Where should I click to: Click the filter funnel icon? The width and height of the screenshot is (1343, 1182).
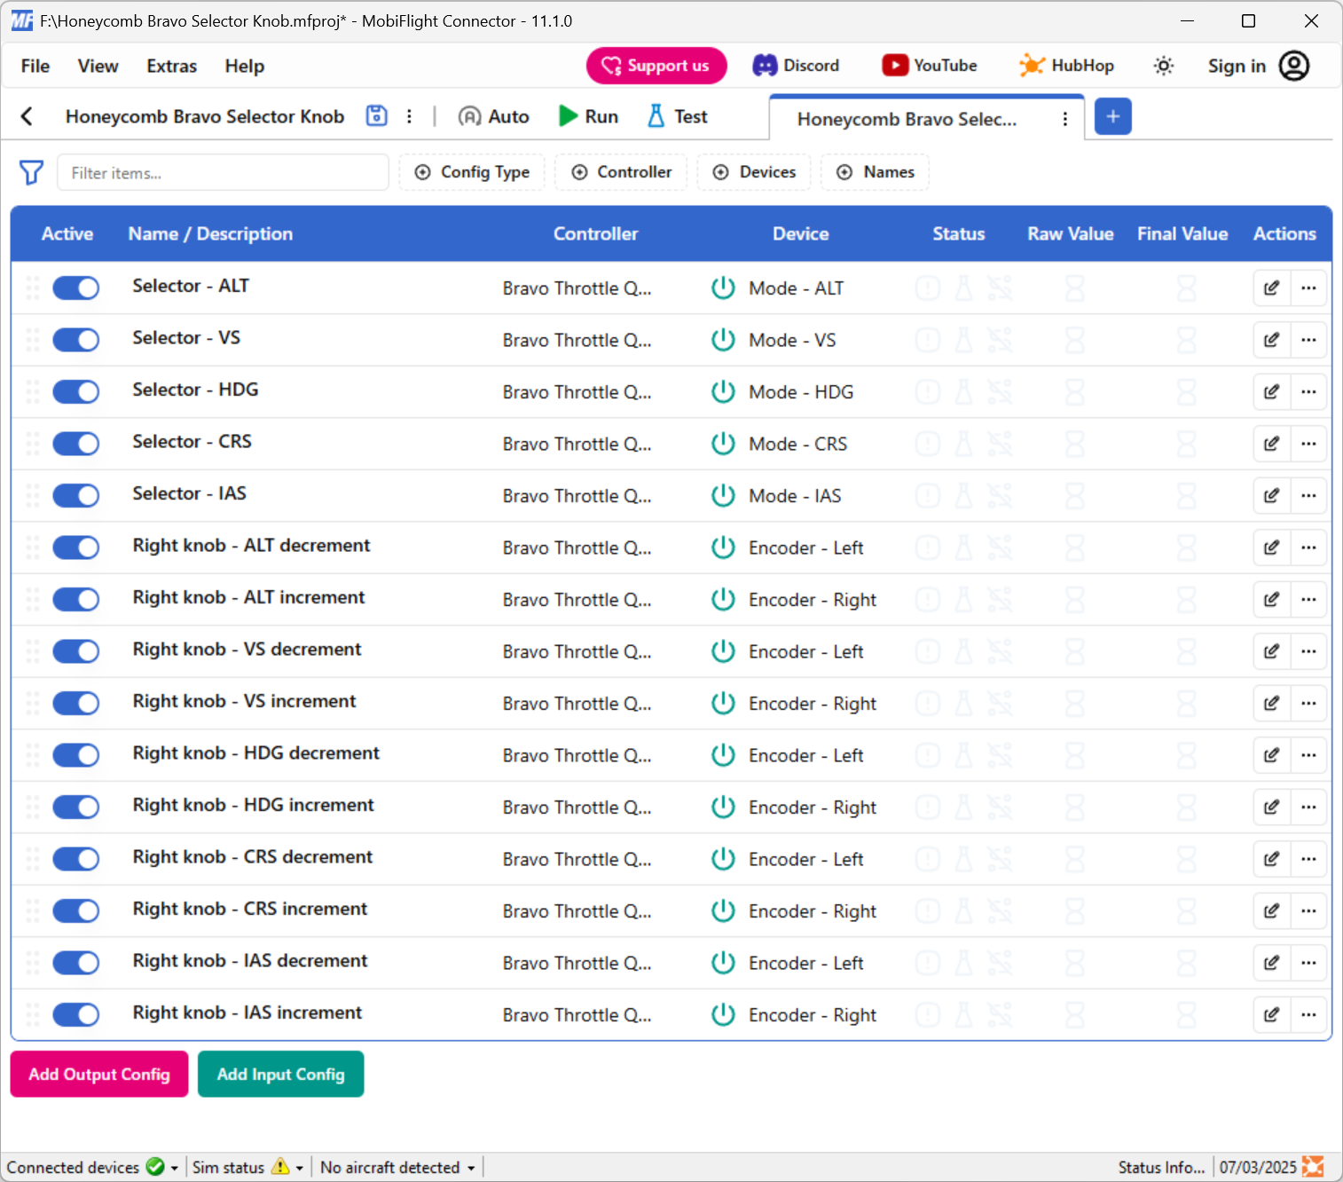(31, 172)
